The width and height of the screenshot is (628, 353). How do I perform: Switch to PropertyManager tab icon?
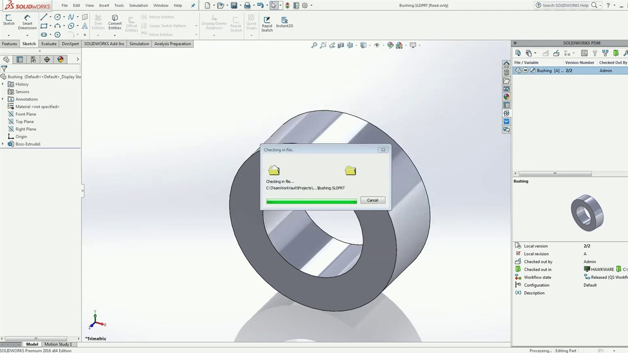pyautogui.click(x=20, y=59)
